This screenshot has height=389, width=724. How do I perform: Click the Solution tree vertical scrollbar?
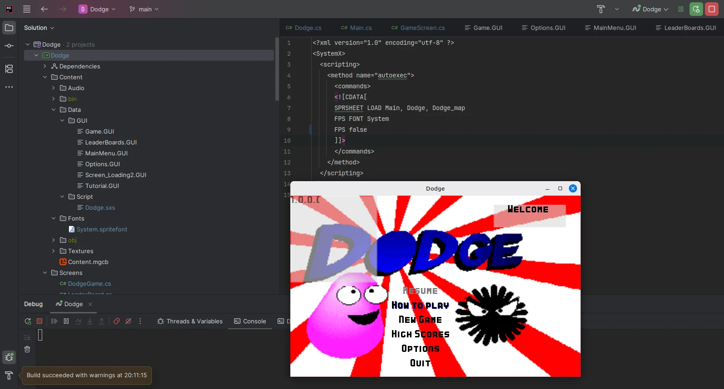277,68
